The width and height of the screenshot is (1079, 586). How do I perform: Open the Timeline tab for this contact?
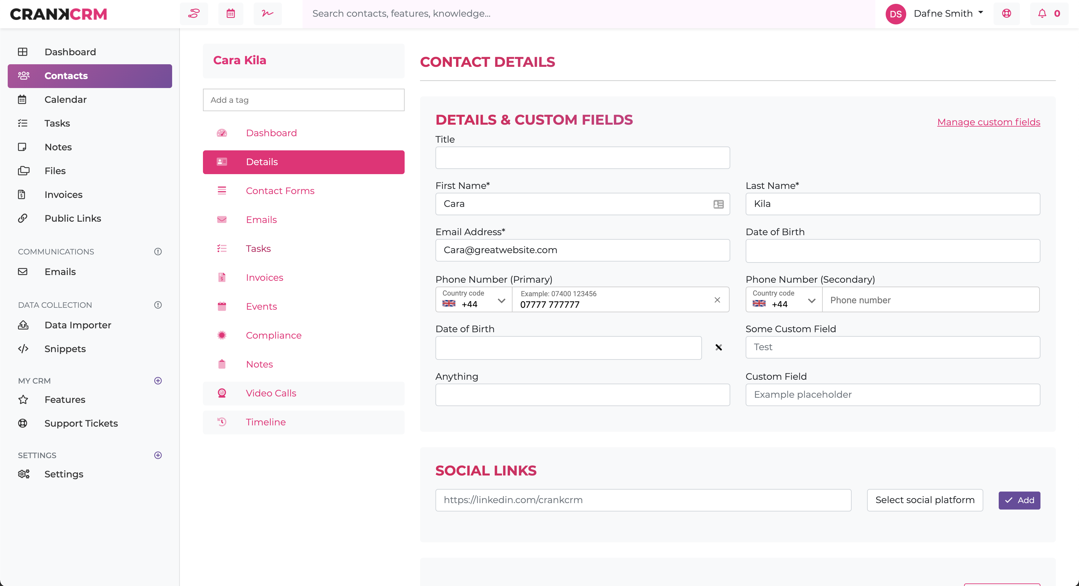coord(266,422)
